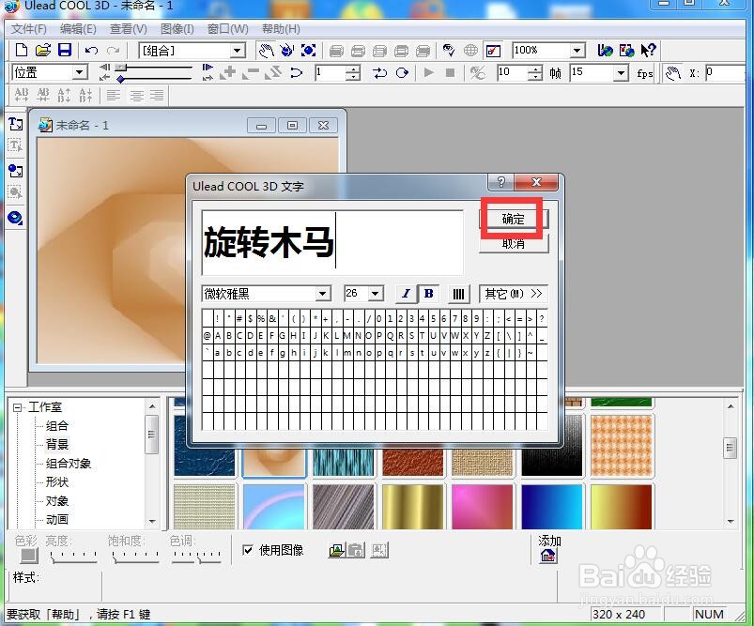754x626 pixels.
Task: Select the resize object tool
Action: [x=308, y=50]
